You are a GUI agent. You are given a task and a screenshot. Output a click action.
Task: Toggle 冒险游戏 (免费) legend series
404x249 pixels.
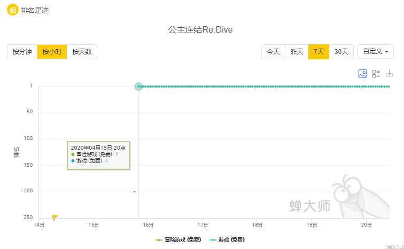click(x=178, y=240)
